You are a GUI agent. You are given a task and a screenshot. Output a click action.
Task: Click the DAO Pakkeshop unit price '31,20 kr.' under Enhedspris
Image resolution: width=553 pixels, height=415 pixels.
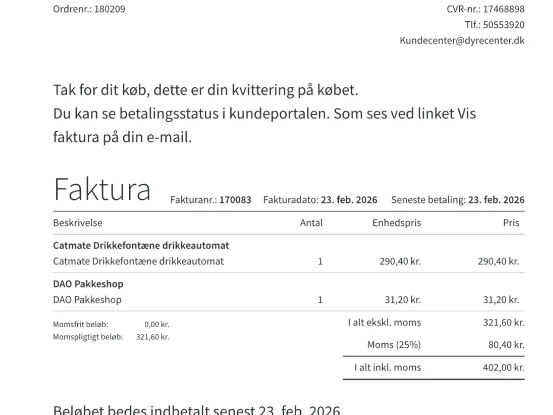pos(403,300)
